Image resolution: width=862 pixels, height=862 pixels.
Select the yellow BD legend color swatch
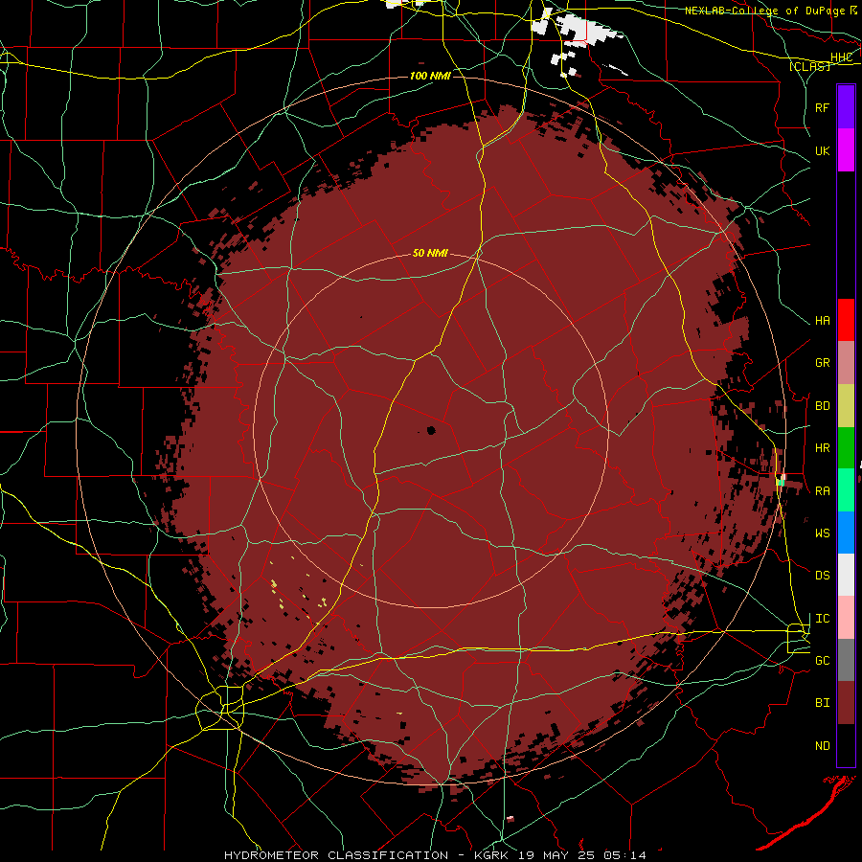coord(846,406)
